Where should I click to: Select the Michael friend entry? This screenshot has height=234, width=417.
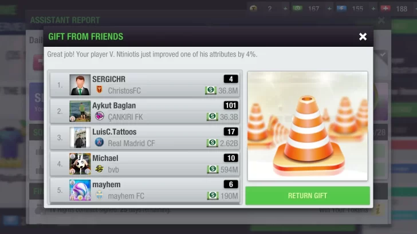point(145,164)
